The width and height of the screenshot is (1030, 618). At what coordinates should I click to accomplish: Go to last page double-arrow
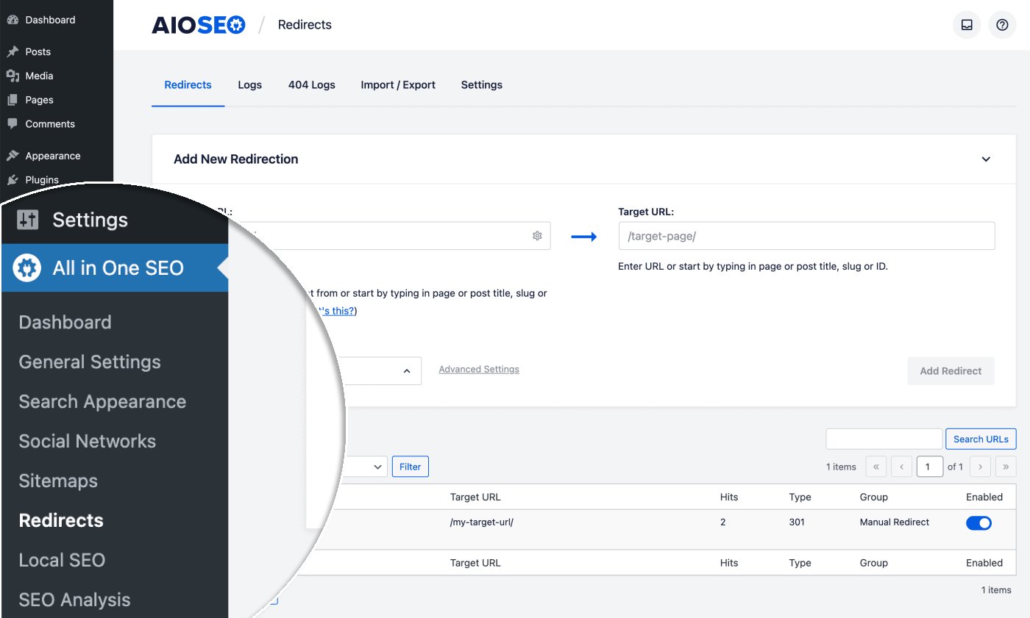(1006, 467)
